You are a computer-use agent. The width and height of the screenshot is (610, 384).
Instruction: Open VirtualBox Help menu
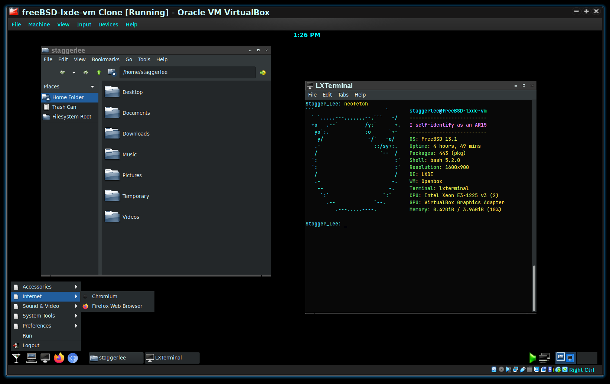coord(131,25)
